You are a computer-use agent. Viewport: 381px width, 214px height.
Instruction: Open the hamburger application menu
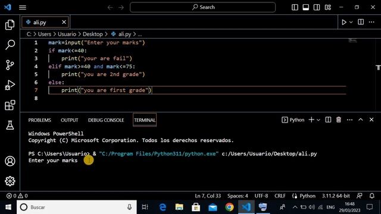click(23, 7)
